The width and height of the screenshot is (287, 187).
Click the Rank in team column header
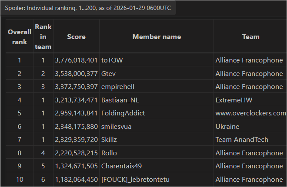click(43, 37)
